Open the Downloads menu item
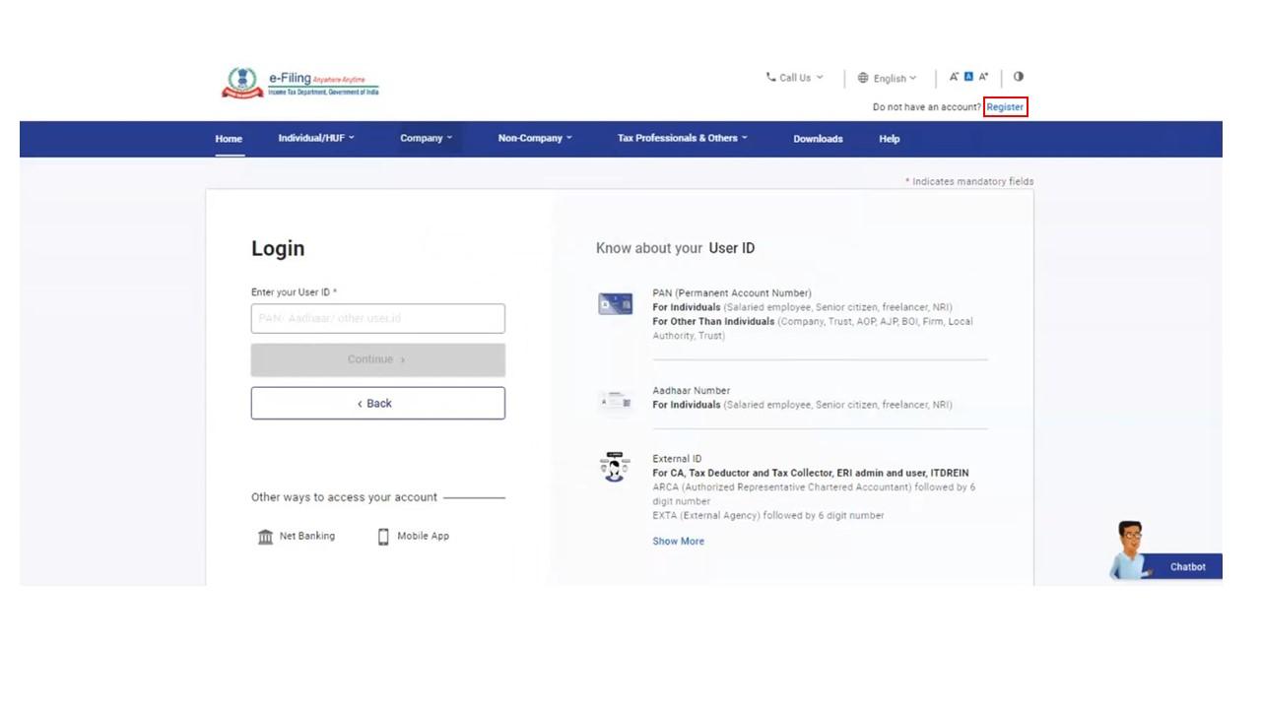Viewport: 1261px width, 709px height. (818, 139)
